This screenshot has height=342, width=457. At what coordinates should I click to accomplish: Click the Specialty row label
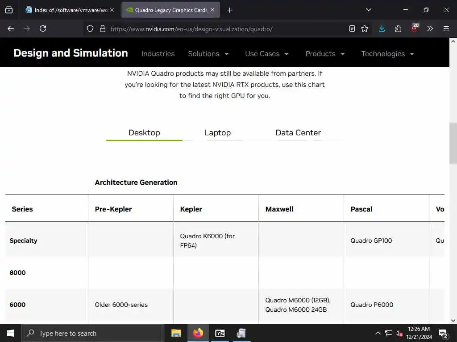click(x=23, y=240)
